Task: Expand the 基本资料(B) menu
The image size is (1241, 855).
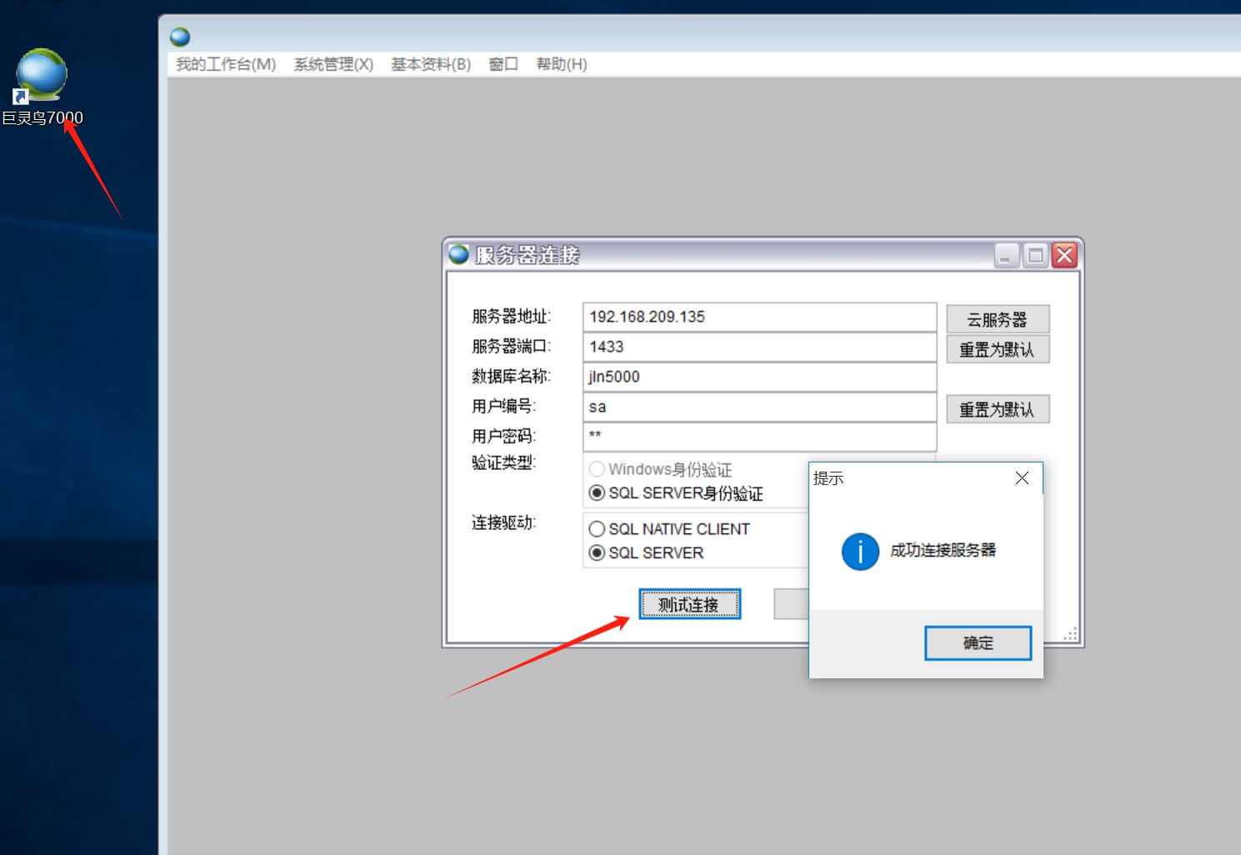Action: click(431, 64)
